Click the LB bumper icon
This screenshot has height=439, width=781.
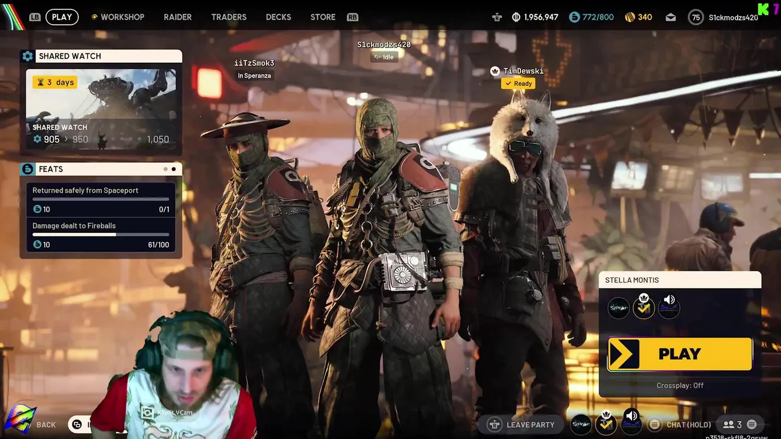pyautogui.click(x=35, y=17)
